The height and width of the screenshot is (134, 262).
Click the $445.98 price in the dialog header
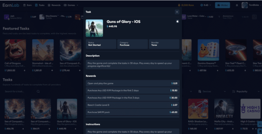[x=112, y=27]
